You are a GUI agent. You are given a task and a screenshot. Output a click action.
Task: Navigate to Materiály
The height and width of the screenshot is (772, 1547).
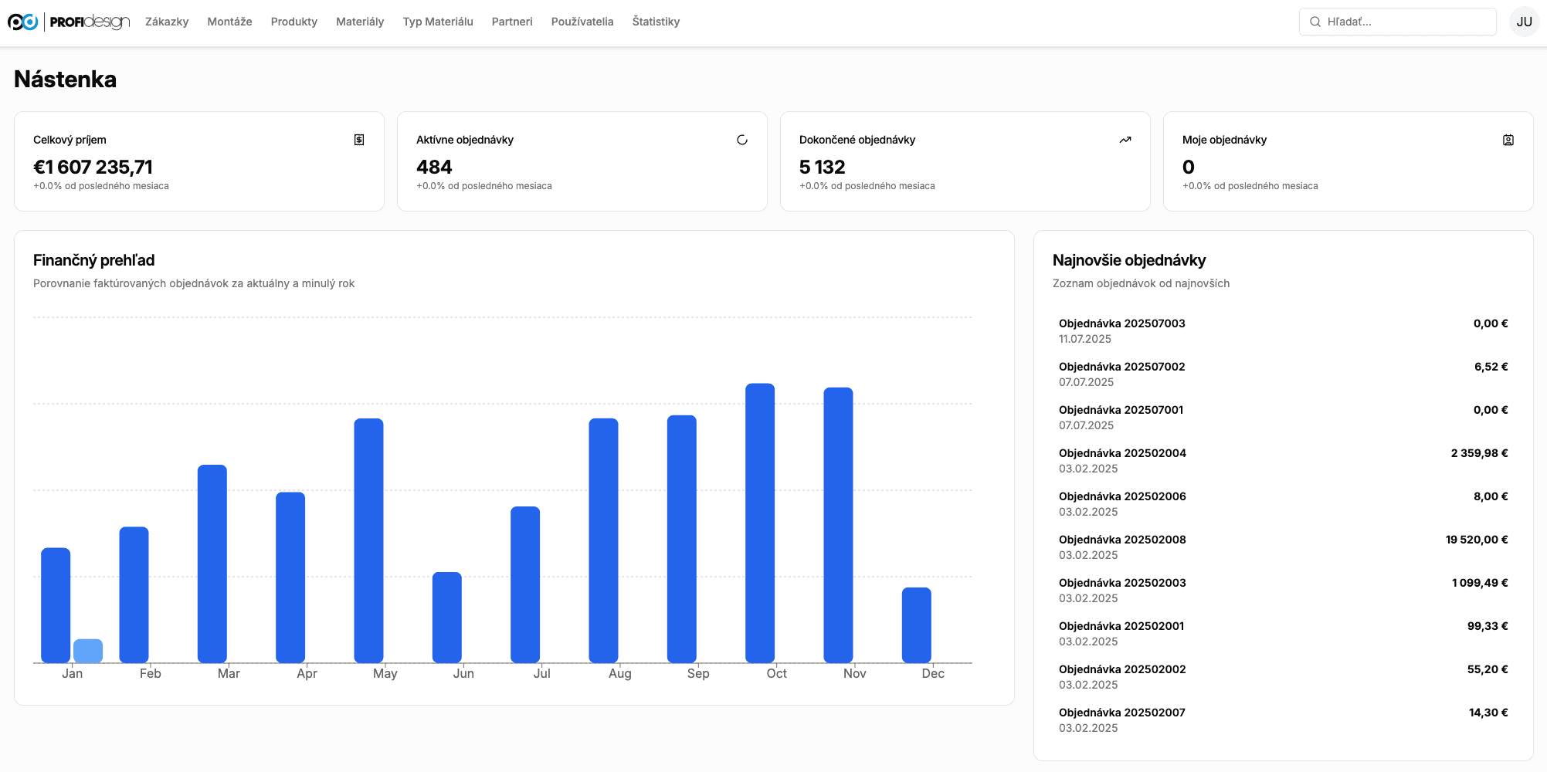point(360,22)
